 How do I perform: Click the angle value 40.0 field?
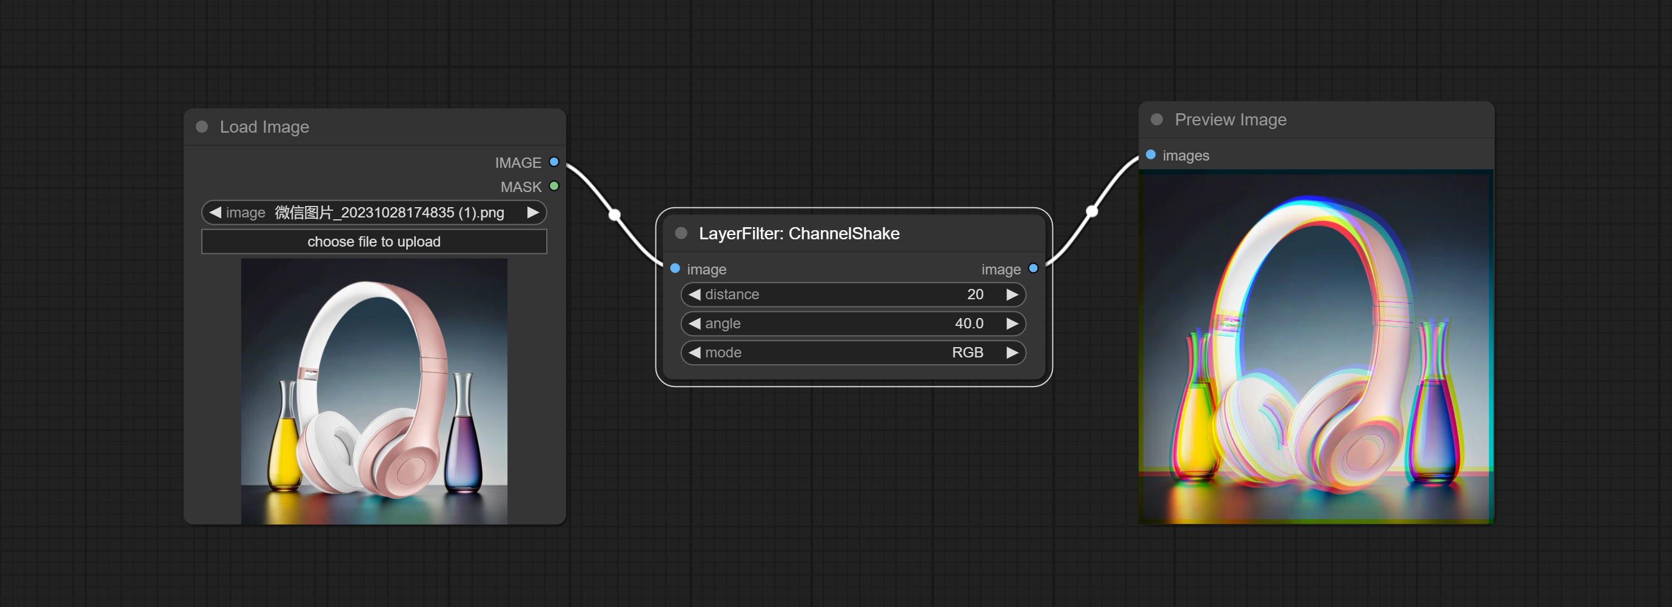tap(853, 323)
